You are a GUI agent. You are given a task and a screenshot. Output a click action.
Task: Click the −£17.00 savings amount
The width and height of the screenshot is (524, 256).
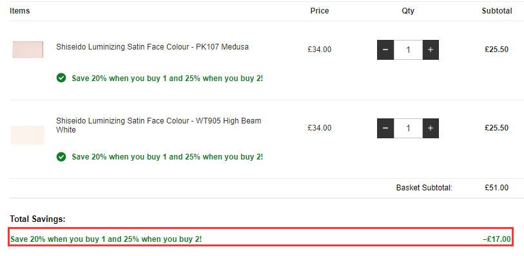click(x=496, y=239)
